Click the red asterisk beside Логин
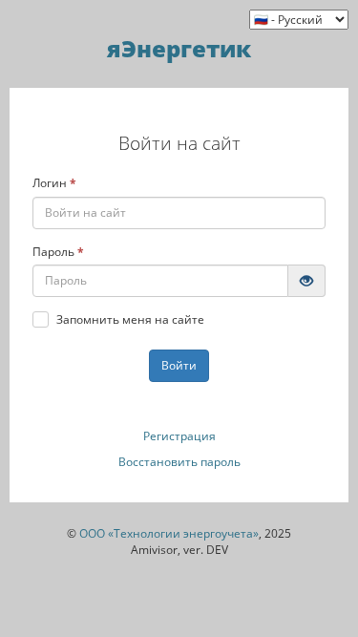 pyautogui.click(x=73, y=182)
